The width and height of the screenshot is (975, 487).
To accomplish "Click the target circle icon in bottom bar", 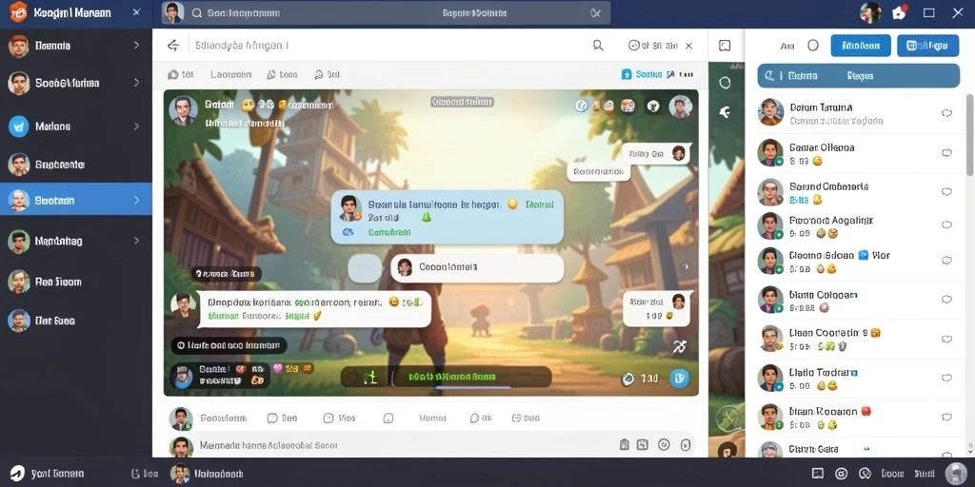I will click(842, 474).
